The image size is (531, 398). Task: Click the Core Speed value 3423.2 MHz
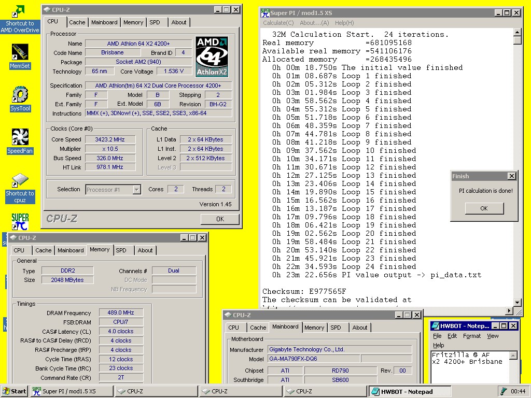coord(110,139)
